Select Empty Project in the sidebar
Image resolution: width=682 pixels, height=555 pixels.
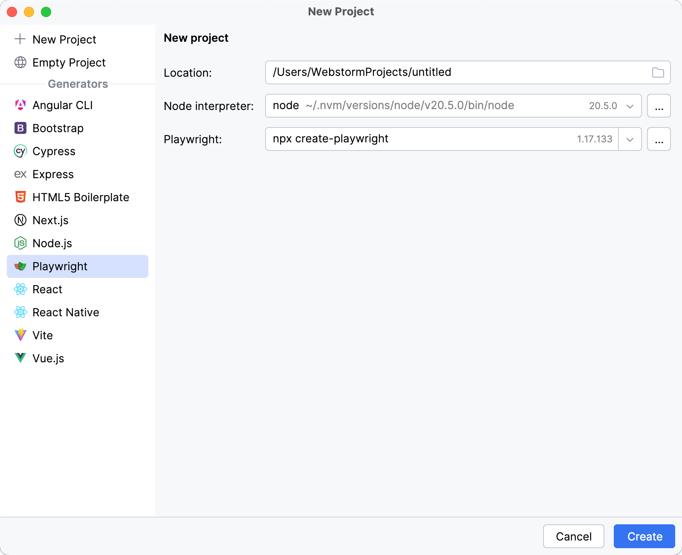click(69, 63)
